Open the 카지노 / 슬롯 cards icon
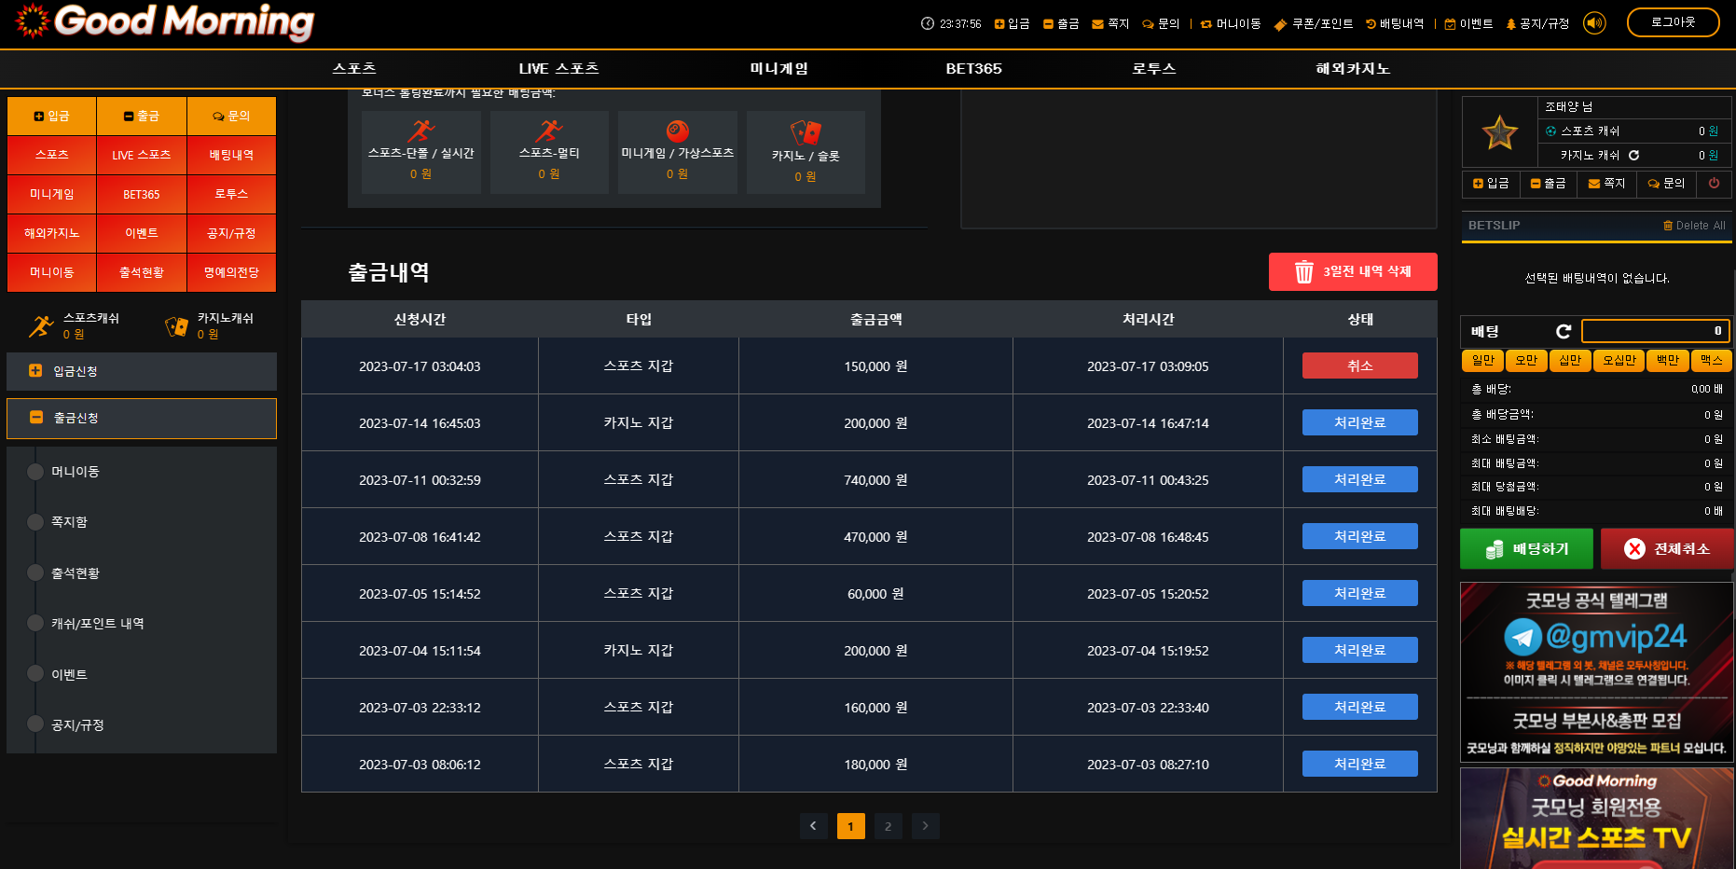The width and height of the screenshot is (1736, 869). pos(806,132)
